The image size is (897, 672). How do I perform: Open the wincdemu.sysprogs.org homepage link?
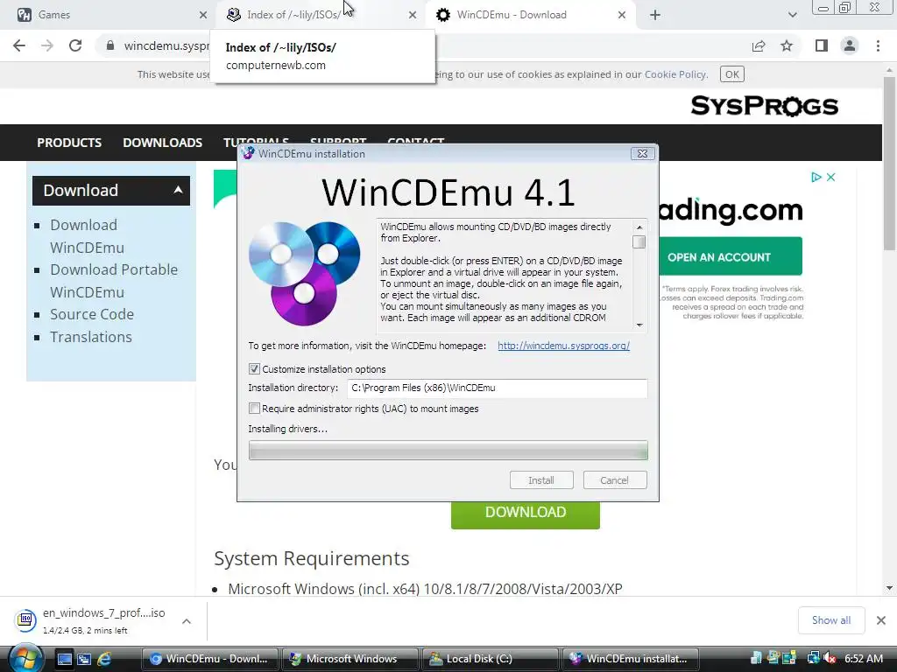click(x=563, y=346)
